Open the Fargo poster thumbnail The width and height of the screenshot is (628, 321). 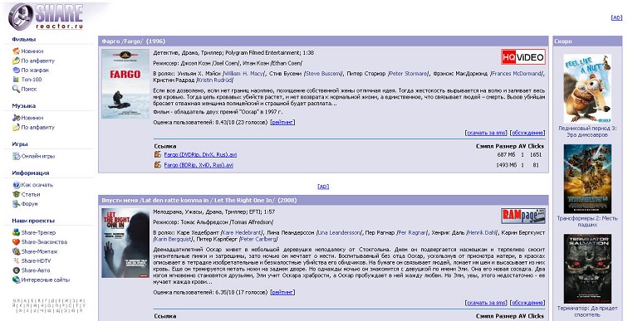[x=125, y=84]
